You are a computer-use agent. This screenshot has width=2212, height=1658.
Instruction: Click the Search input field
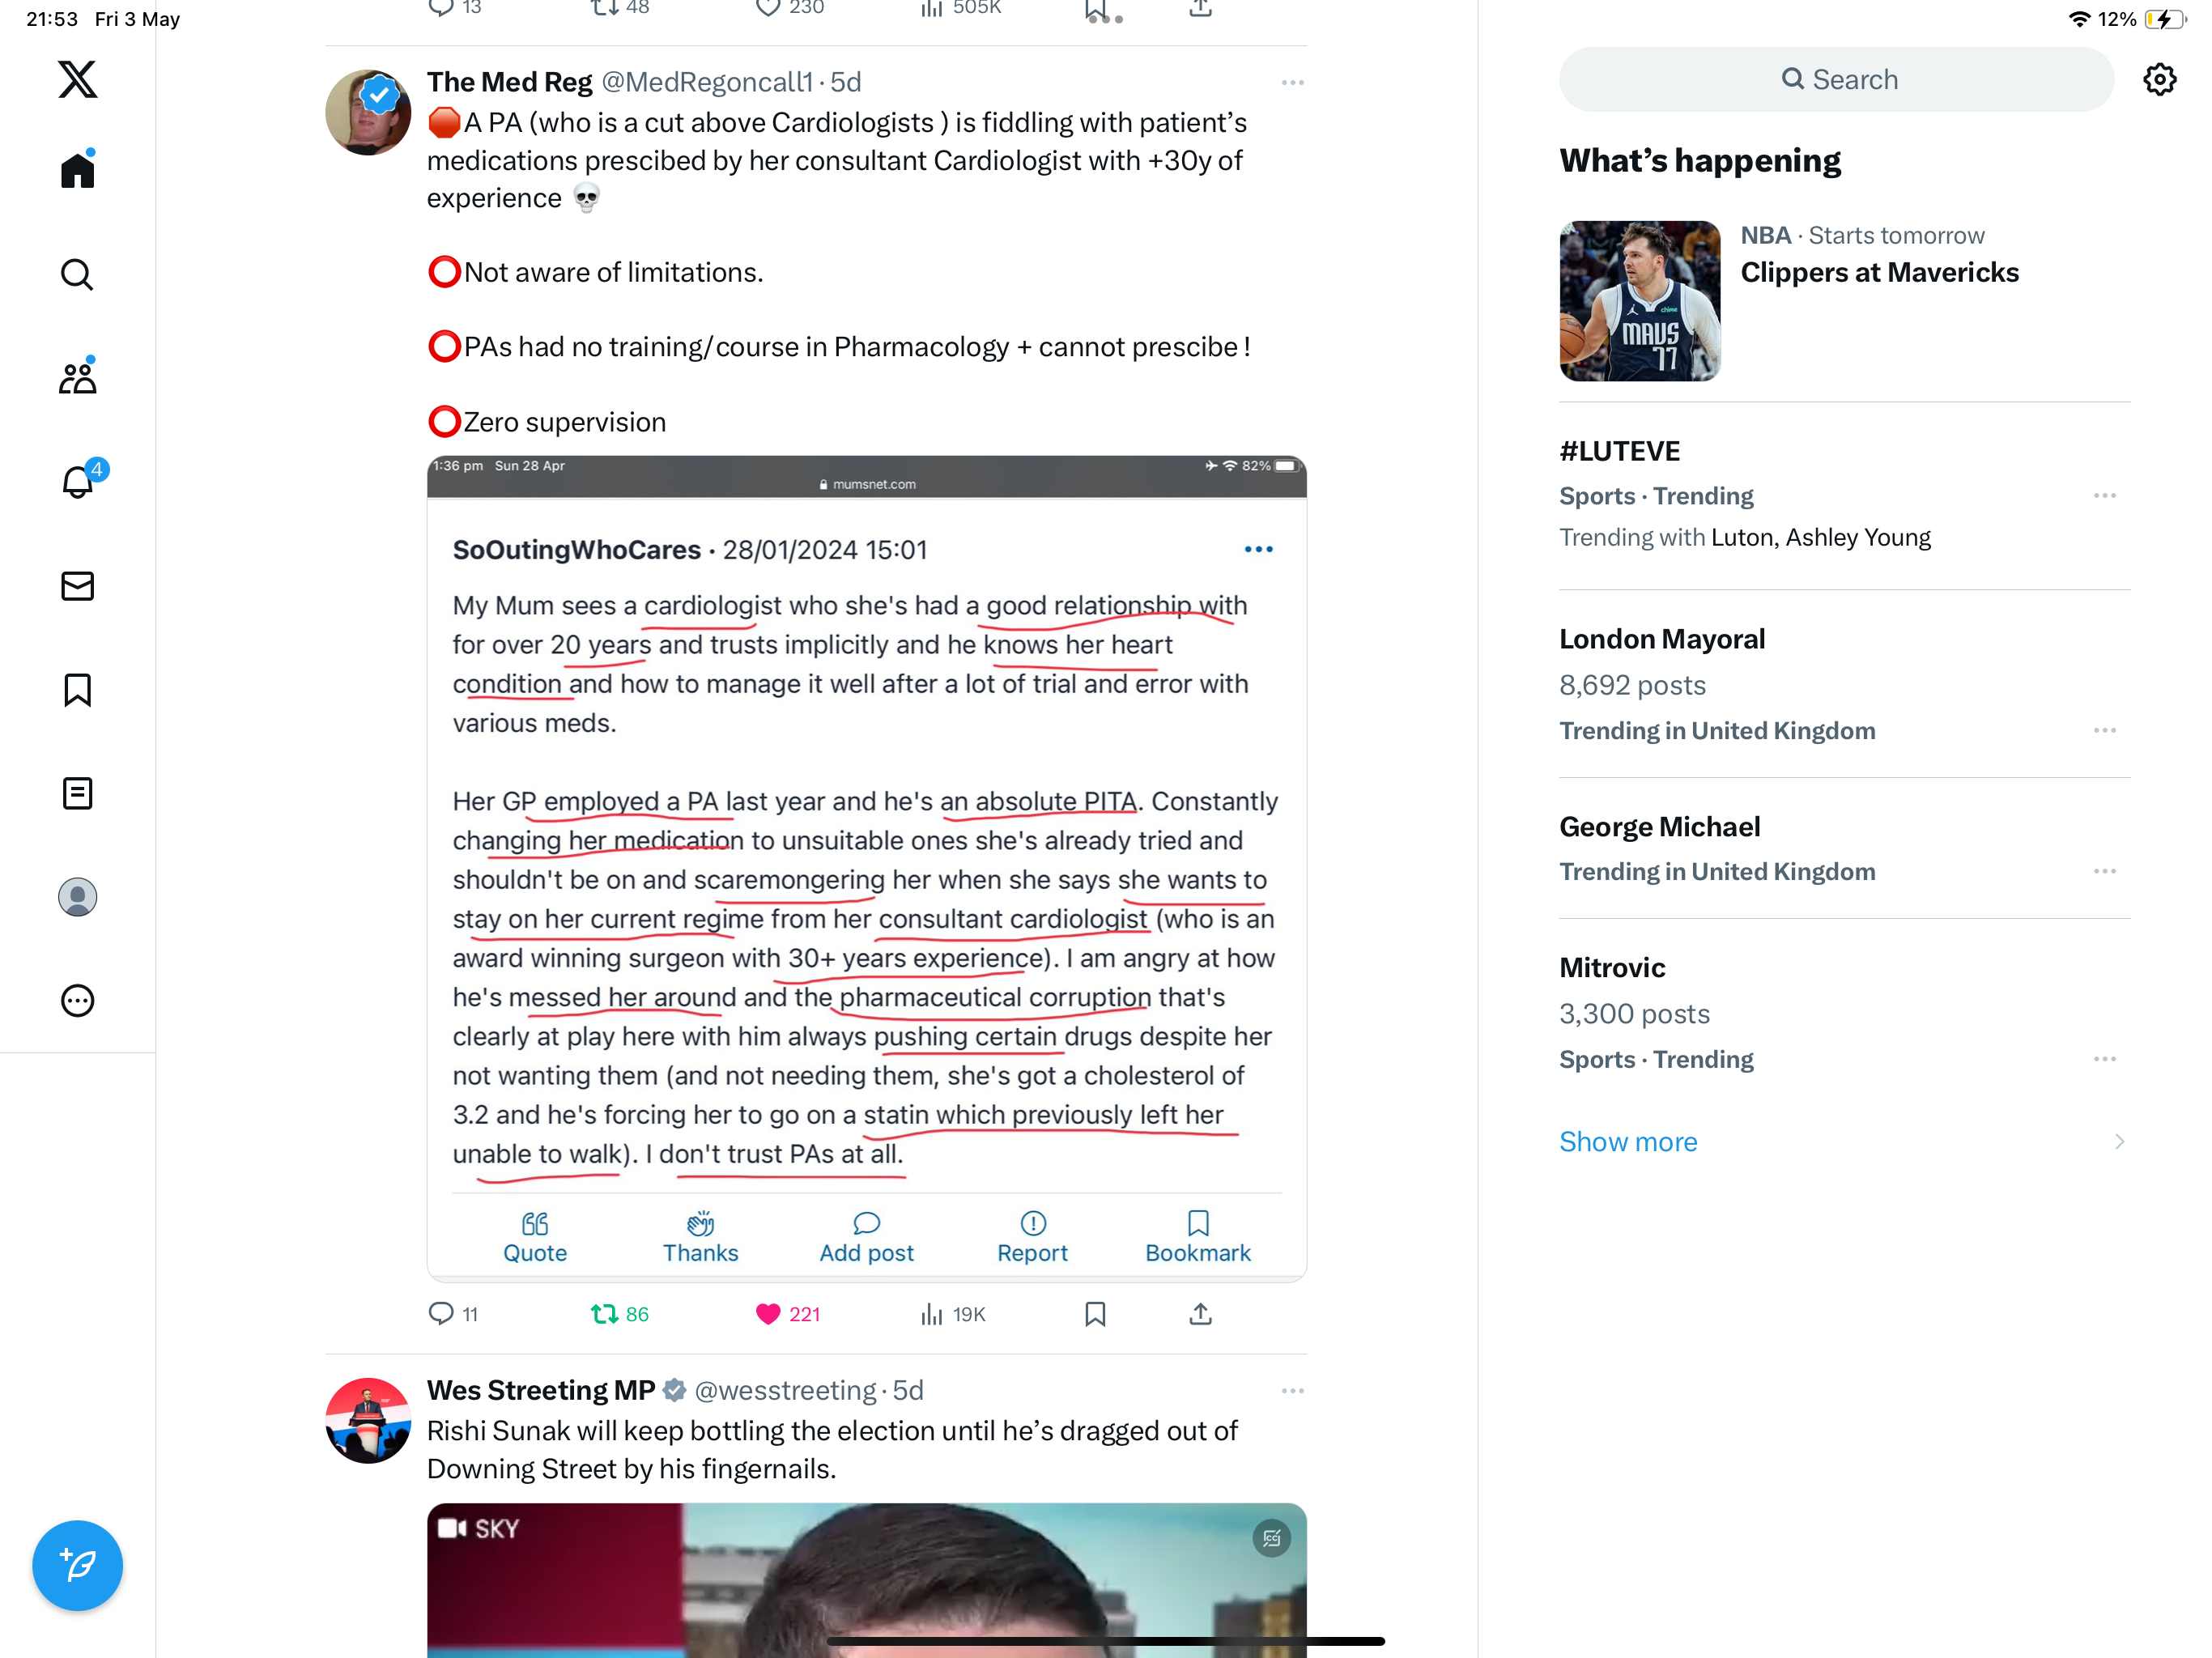[1836, 79]
